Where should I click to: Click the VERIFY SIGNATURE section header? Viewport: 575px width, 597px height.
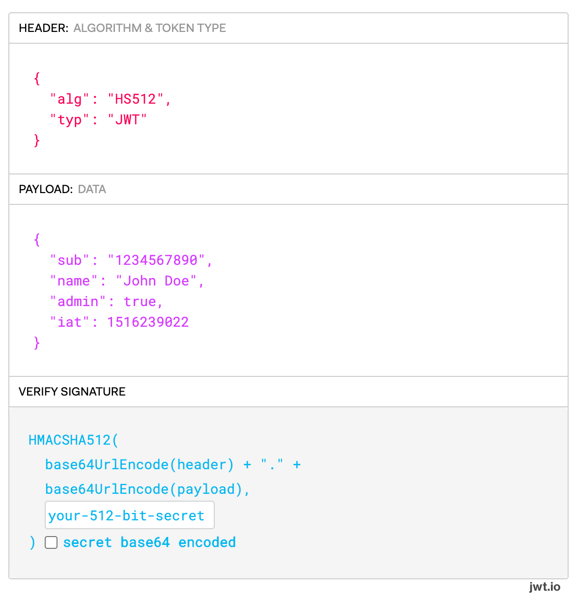coord(72,392)
